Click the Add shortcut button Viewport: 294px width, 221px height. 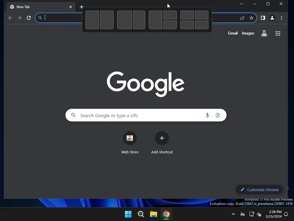tap(162, 143)
